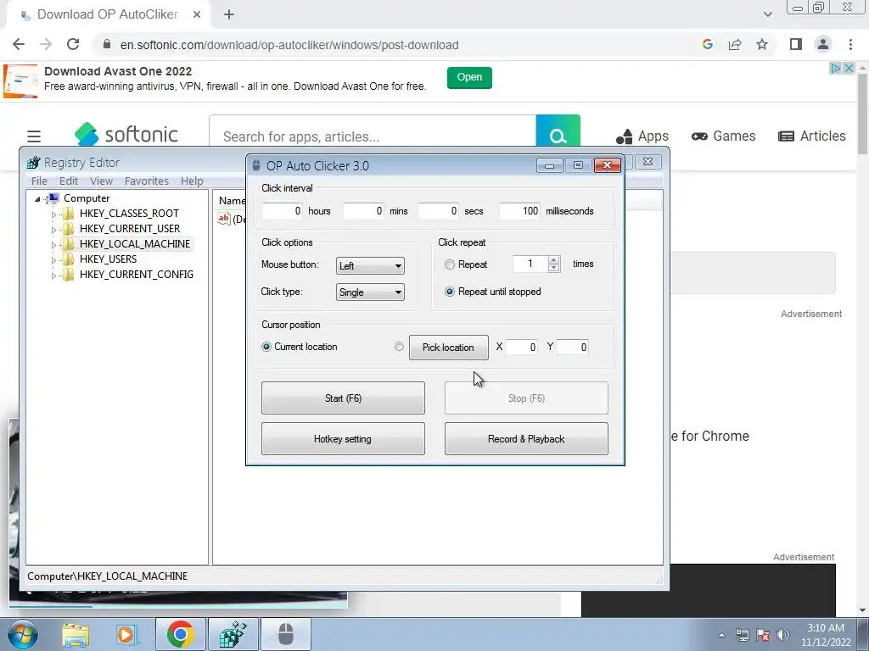Open the Softonic Apps section

click(x=642, y=136)
